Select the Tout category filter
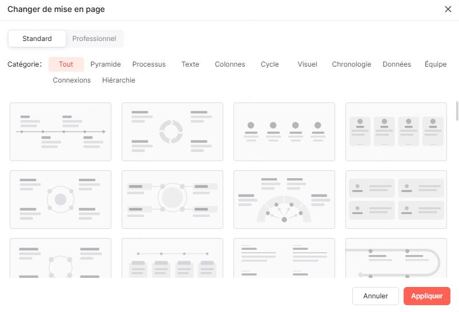The width and height of the screenshot is (459, 312). click(66, 64)
